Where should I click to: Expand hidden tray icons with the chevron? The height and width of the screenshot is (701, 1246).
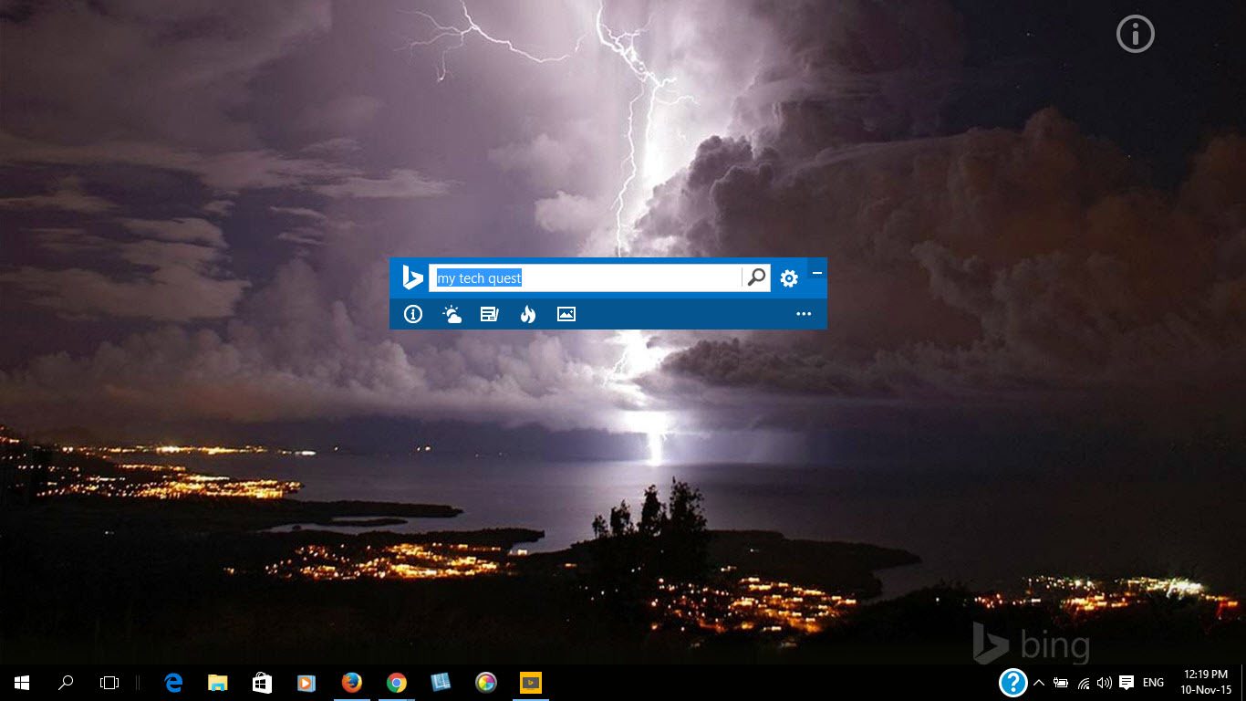tap(1039, 682)
